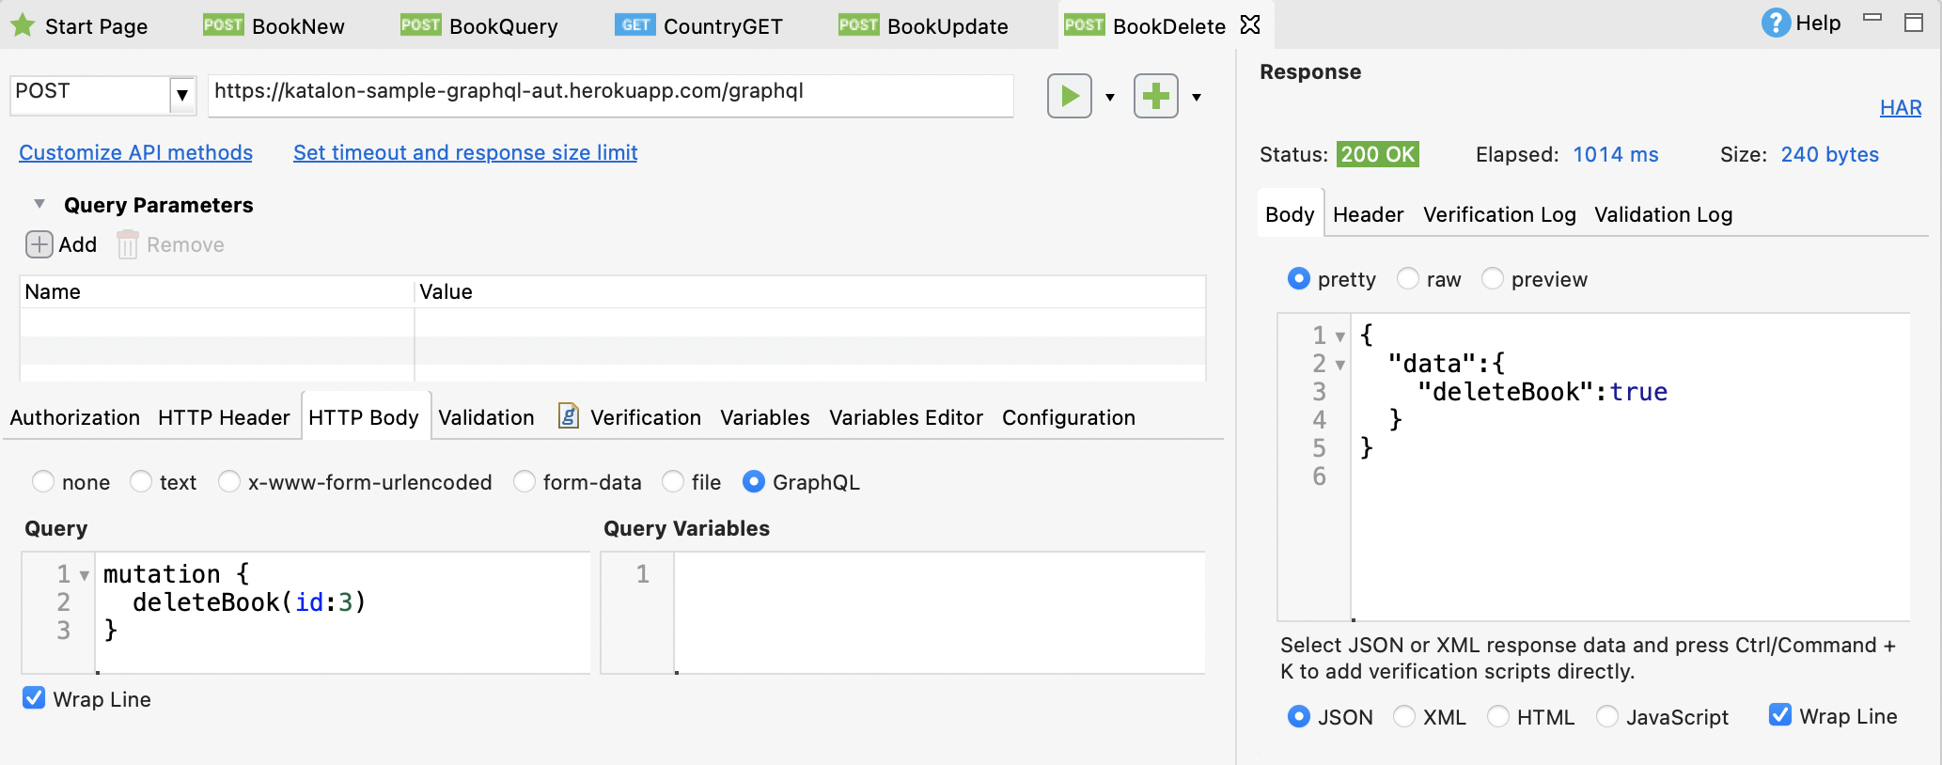The height and width of the screenshot is (765, 1942).
Task: Click the Verification tab script icon
Action: 568,416
